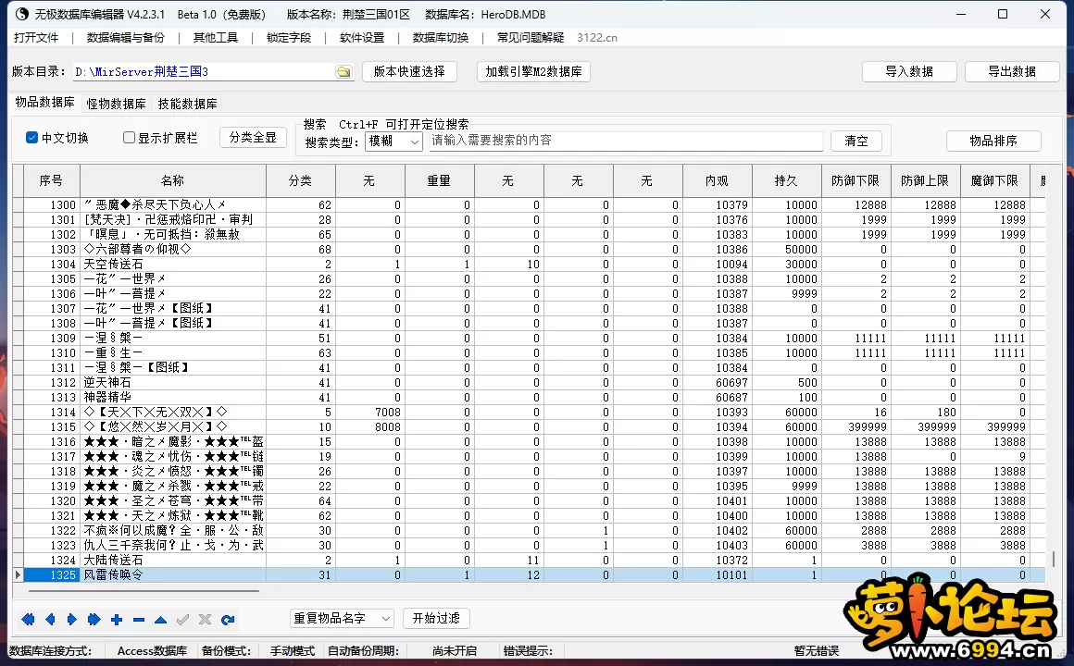1074x666 pixels.
Task: Click the 3122.cn link in menu bar
Action: tap(597, 38)
